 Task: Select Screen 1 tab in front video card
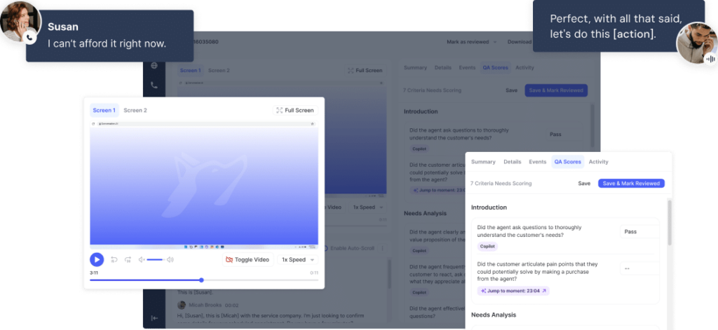click(x=104, y=110)
